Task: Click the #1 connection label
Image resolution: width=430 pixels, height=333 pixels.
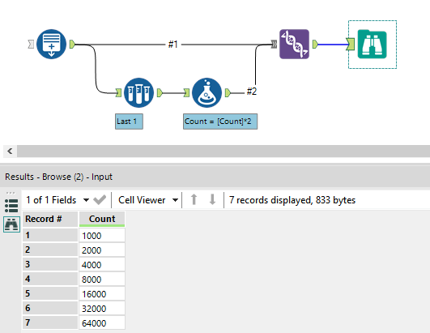Action: point(173,45)
